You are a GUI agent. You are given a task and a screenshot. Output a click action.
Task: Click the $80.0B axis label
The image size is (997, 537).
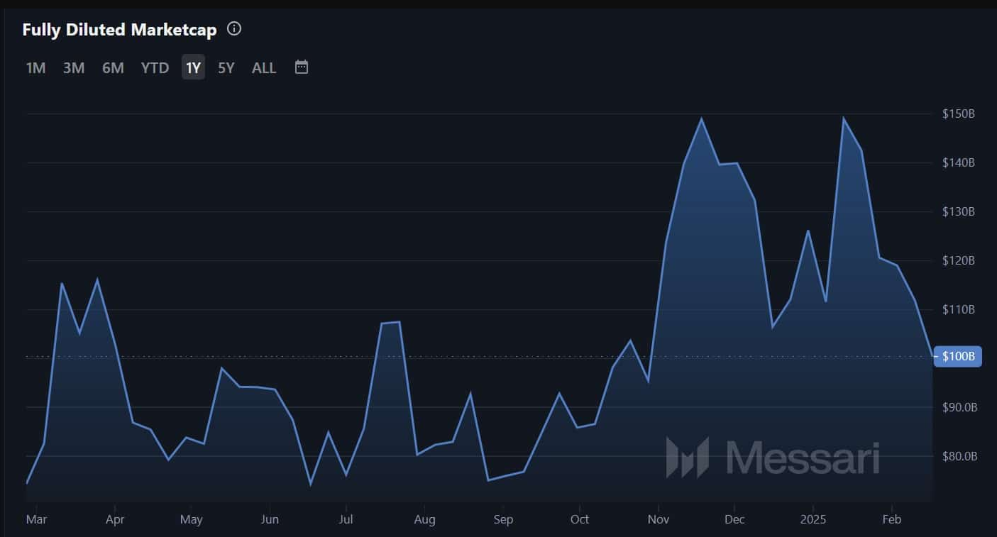pos(960,456)
